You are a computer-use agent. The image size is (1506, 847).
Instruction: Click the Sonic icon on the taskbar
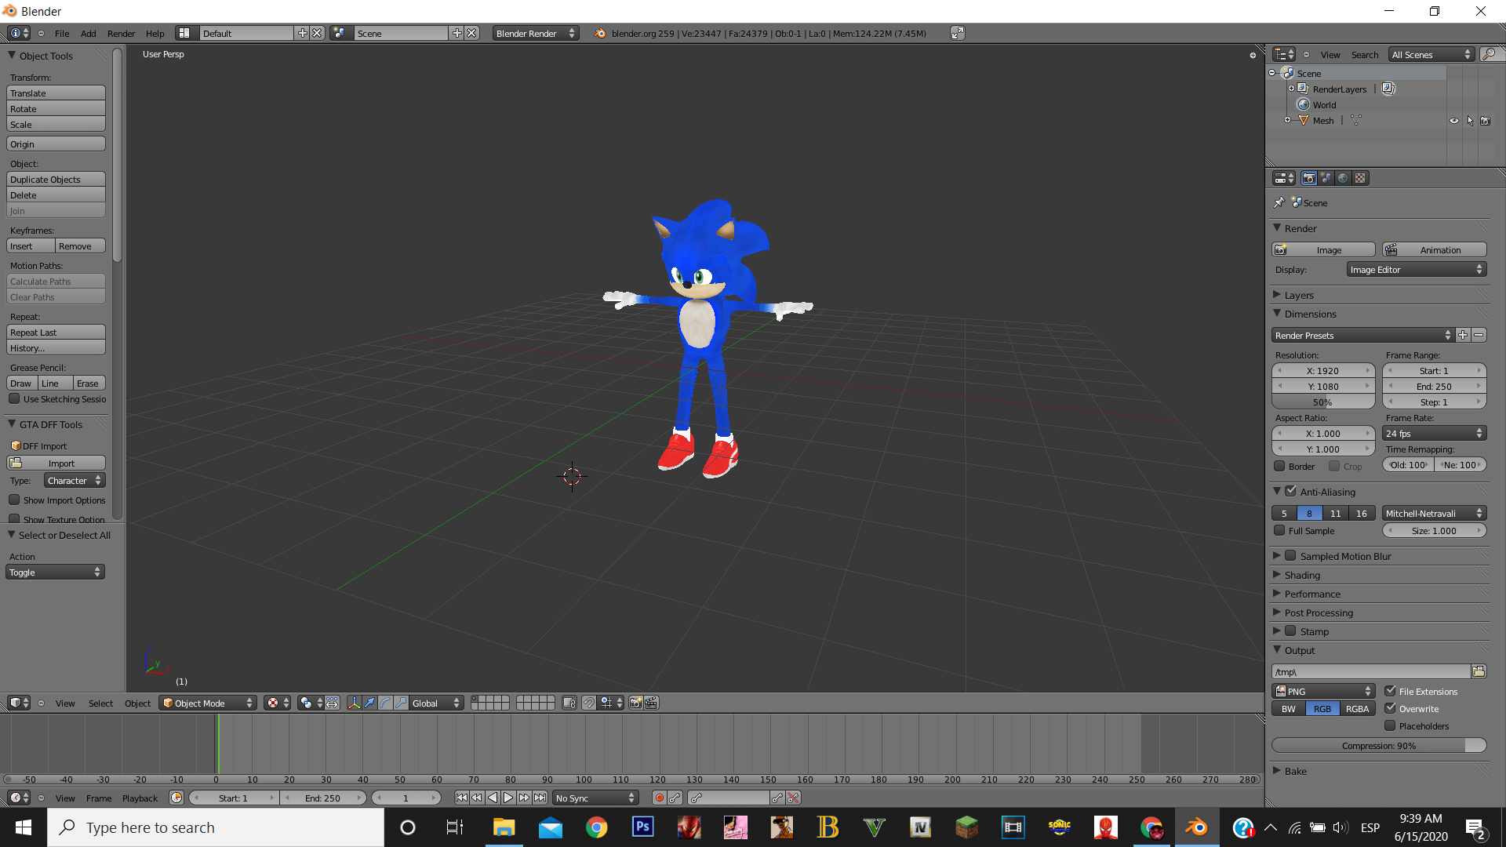point(1059,827)
